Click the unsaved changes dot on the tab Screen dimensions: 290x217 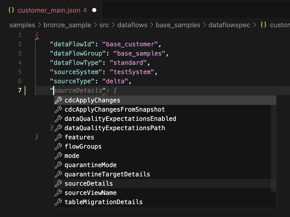(x=94, y=10)
